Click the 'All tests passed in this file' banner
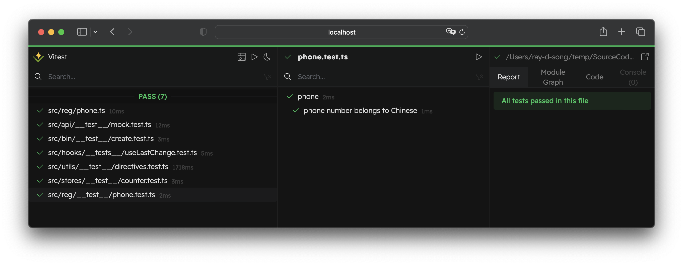Viewport: 683px width, 265px height. [572, 101]
